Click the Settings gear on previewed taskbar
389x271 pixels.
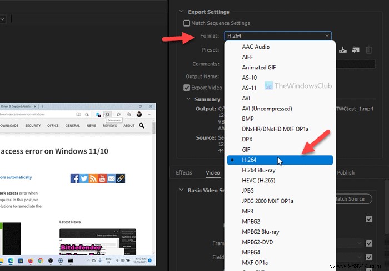pyautogui.click(x=61, y=260)
